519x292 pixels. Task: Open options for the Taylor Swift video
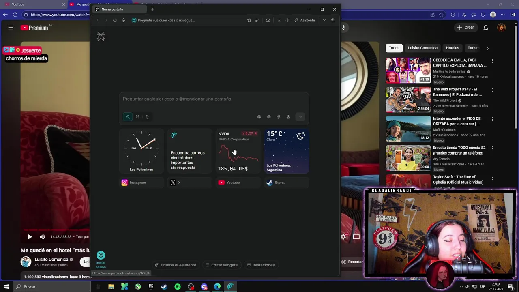[x=492, y=178]
